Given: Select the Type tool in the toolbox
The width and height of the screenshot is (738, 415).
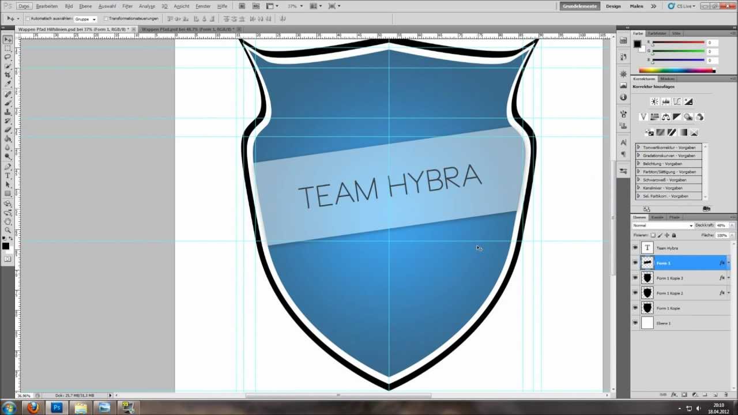Looking at the screenshot, I should [7, 175].
